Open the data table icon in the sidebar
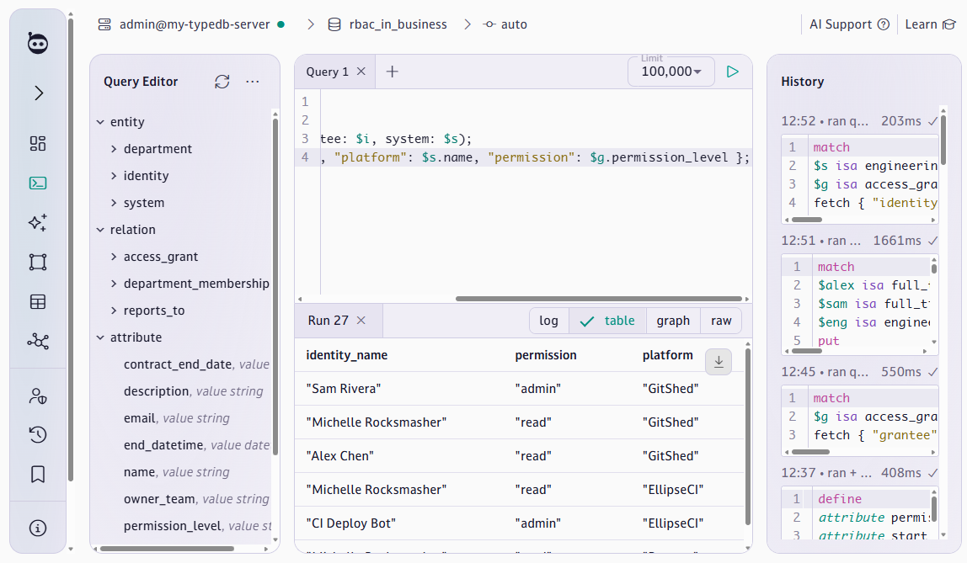The image size is (967, 563). click(38, 302)
